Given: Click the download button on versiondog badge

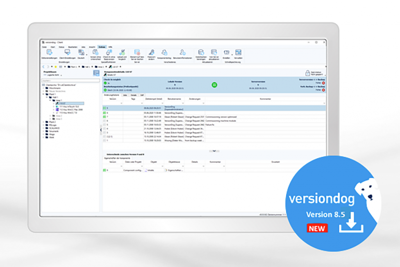Looking at the screenshot, I should 351,222.
